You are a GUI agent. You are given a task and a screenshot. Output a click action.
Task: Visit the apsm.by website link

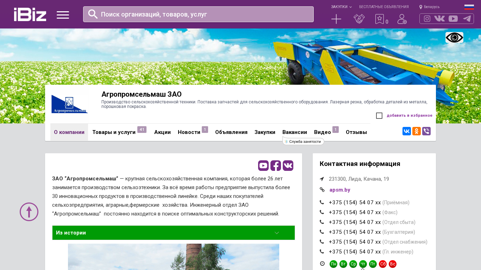tap(340, 190)
